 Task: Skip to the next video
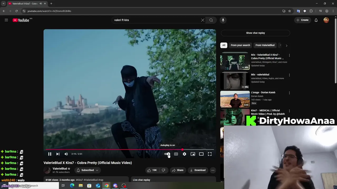pos(58,154)
